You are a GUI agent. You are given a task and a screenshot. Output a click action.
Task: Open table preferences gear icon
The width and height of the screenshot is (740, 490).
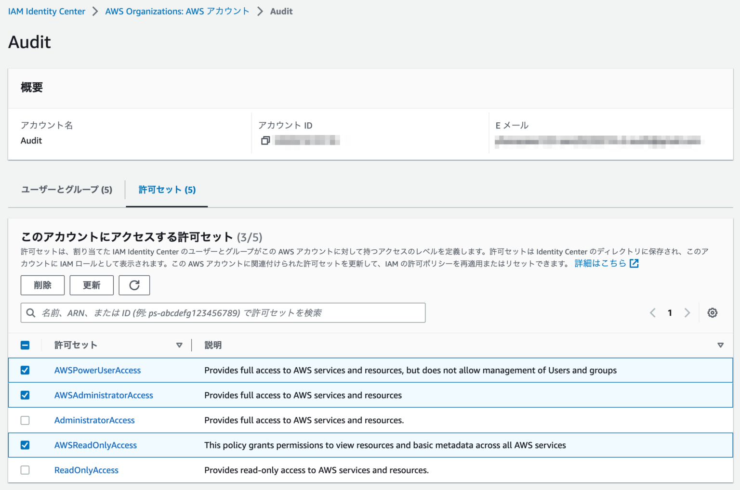pyautogui.click(x=713, y=313)
